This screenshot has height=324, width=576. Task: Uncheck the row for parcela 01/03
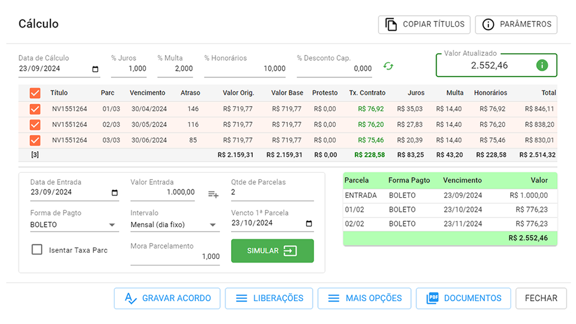coord(35,109)
